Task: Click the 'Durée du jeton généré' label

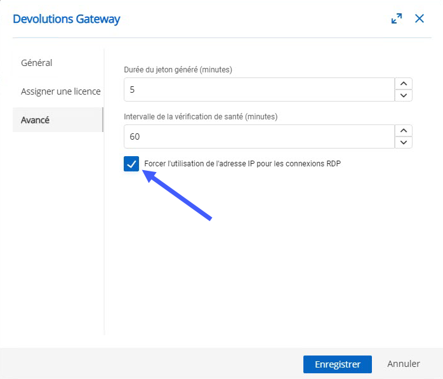Action: click(x=178, y=70)
